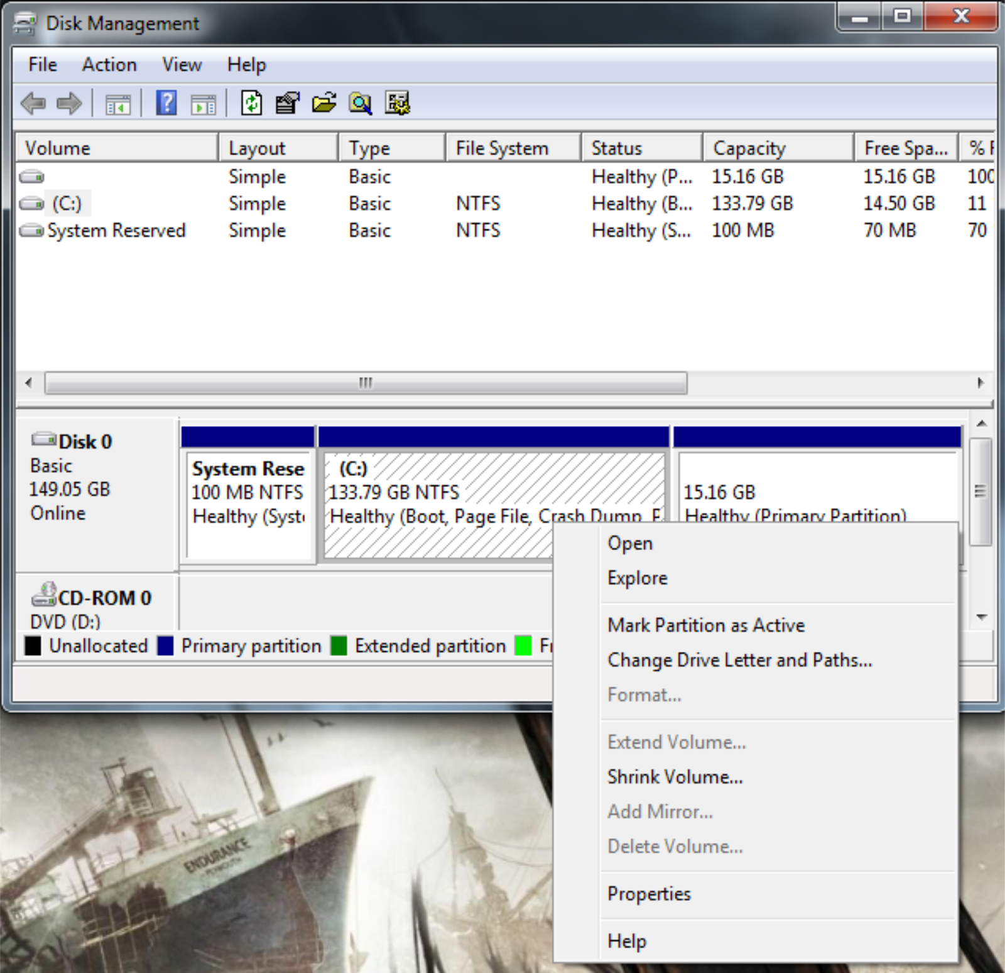Click Explore in the context menu
Viewport: 1005px width, 973px height.
tap(636, 578)
